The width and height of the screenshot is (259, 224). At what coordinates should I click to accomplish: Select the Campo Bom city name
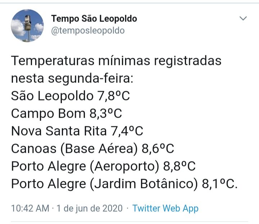click(48, 114)
